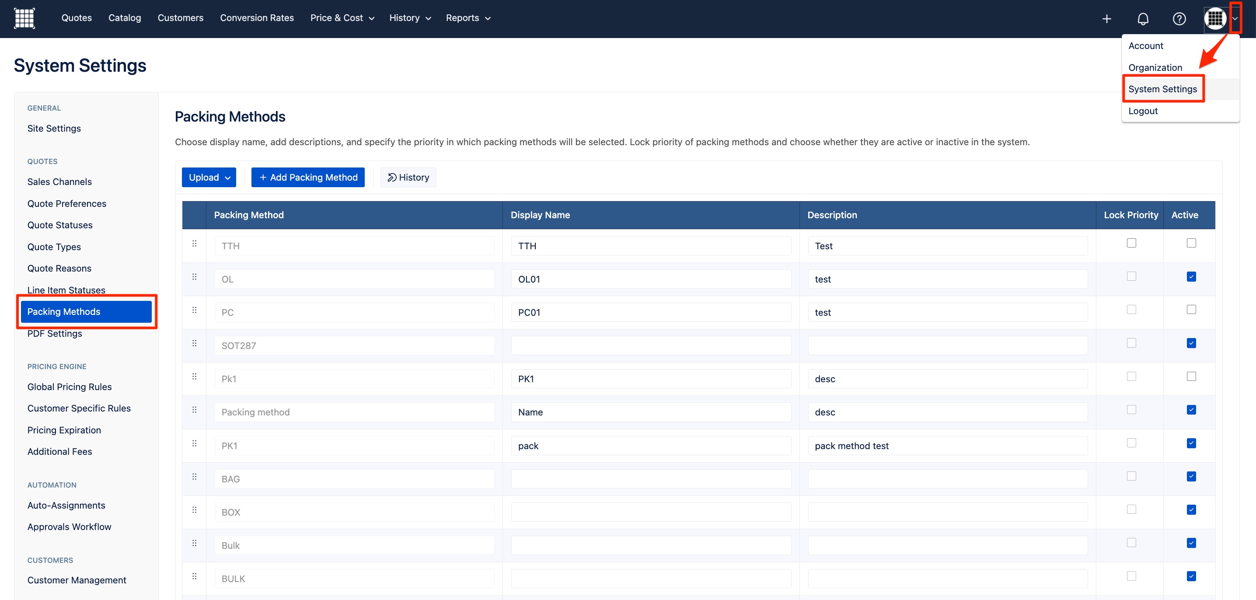Uncheck Active for OL row

(x=1191, y=276)
